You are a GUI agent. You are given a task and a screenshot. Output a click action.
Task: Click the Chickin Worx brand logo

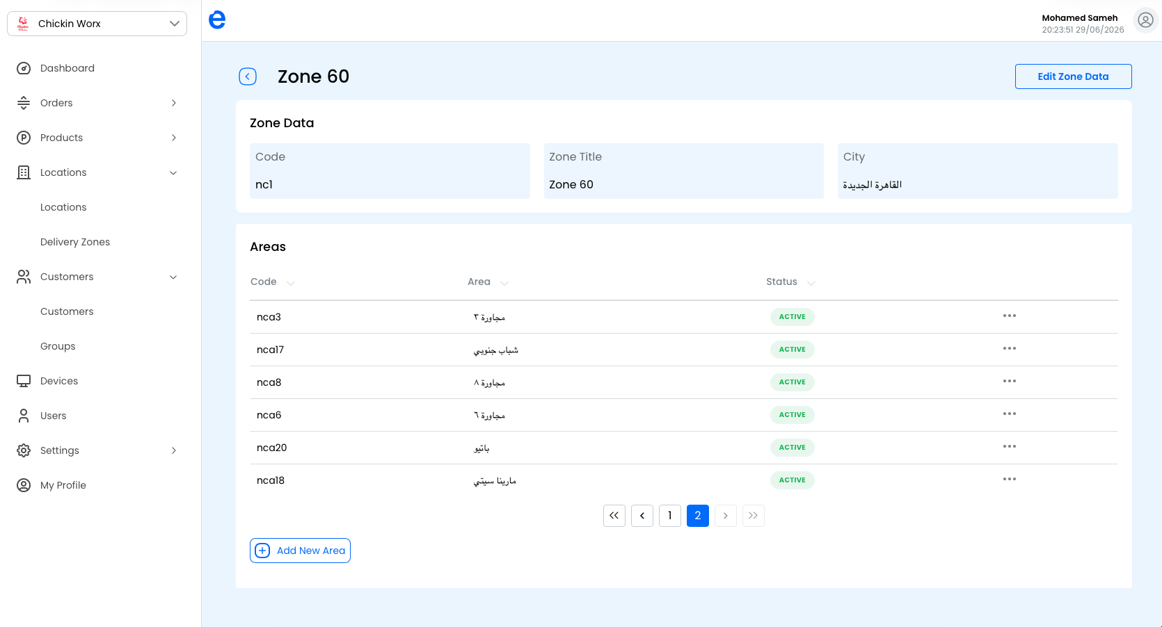[x=23, y=24]
